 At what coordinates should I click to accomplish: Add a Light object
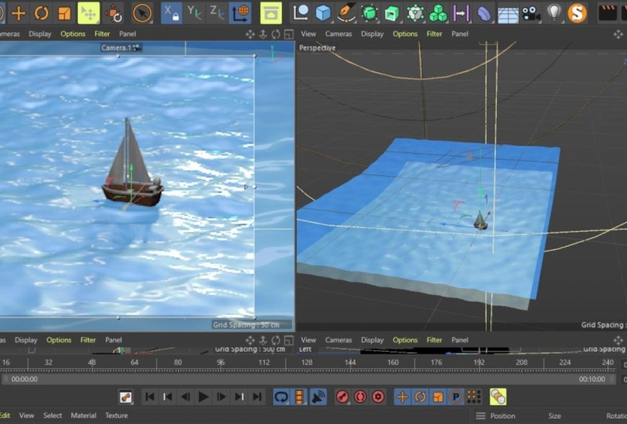(554, 13)
